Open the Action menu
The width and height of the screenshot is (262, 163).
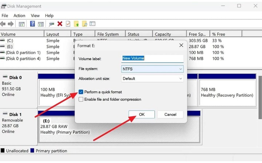tap(19, 16)
